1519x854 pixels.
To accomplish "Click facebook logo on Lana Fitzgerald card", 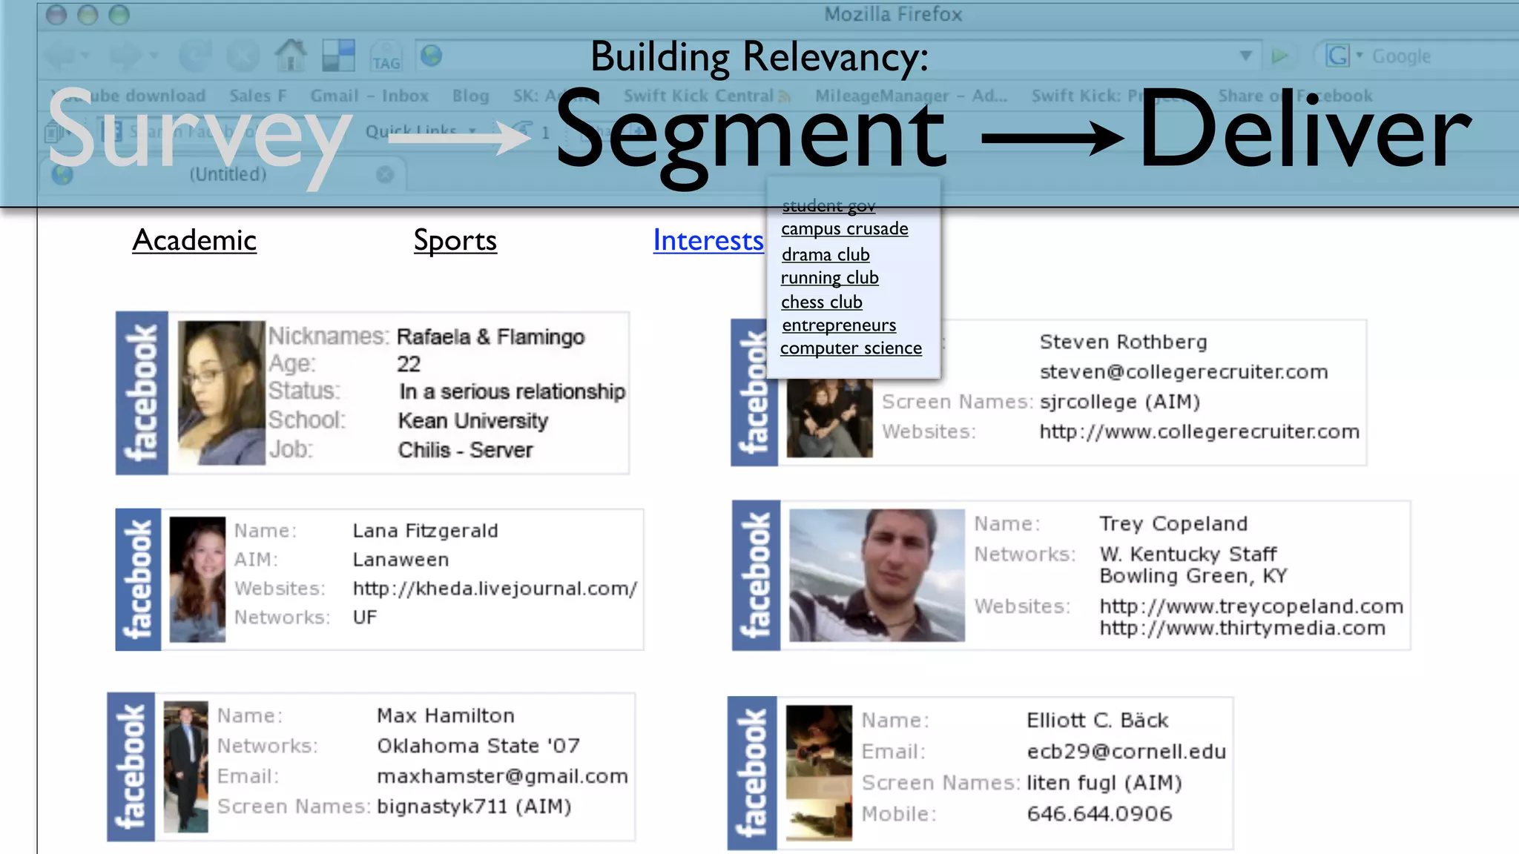I will [x=138, y=580].
